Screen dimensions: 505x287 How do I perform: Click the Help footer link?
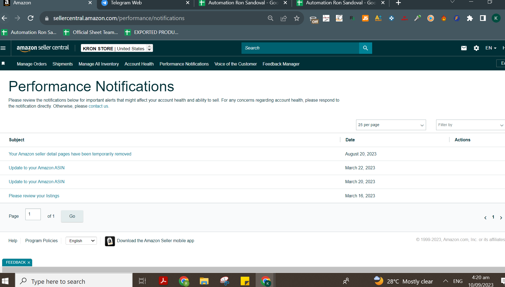[13, 241]
